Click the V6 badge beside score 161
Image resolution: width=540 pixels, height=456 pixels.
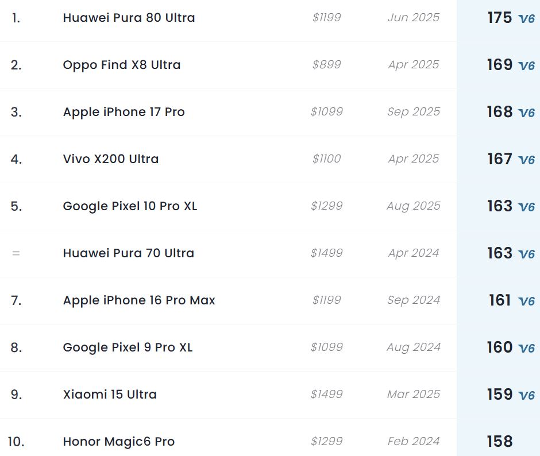coord(526,302)
